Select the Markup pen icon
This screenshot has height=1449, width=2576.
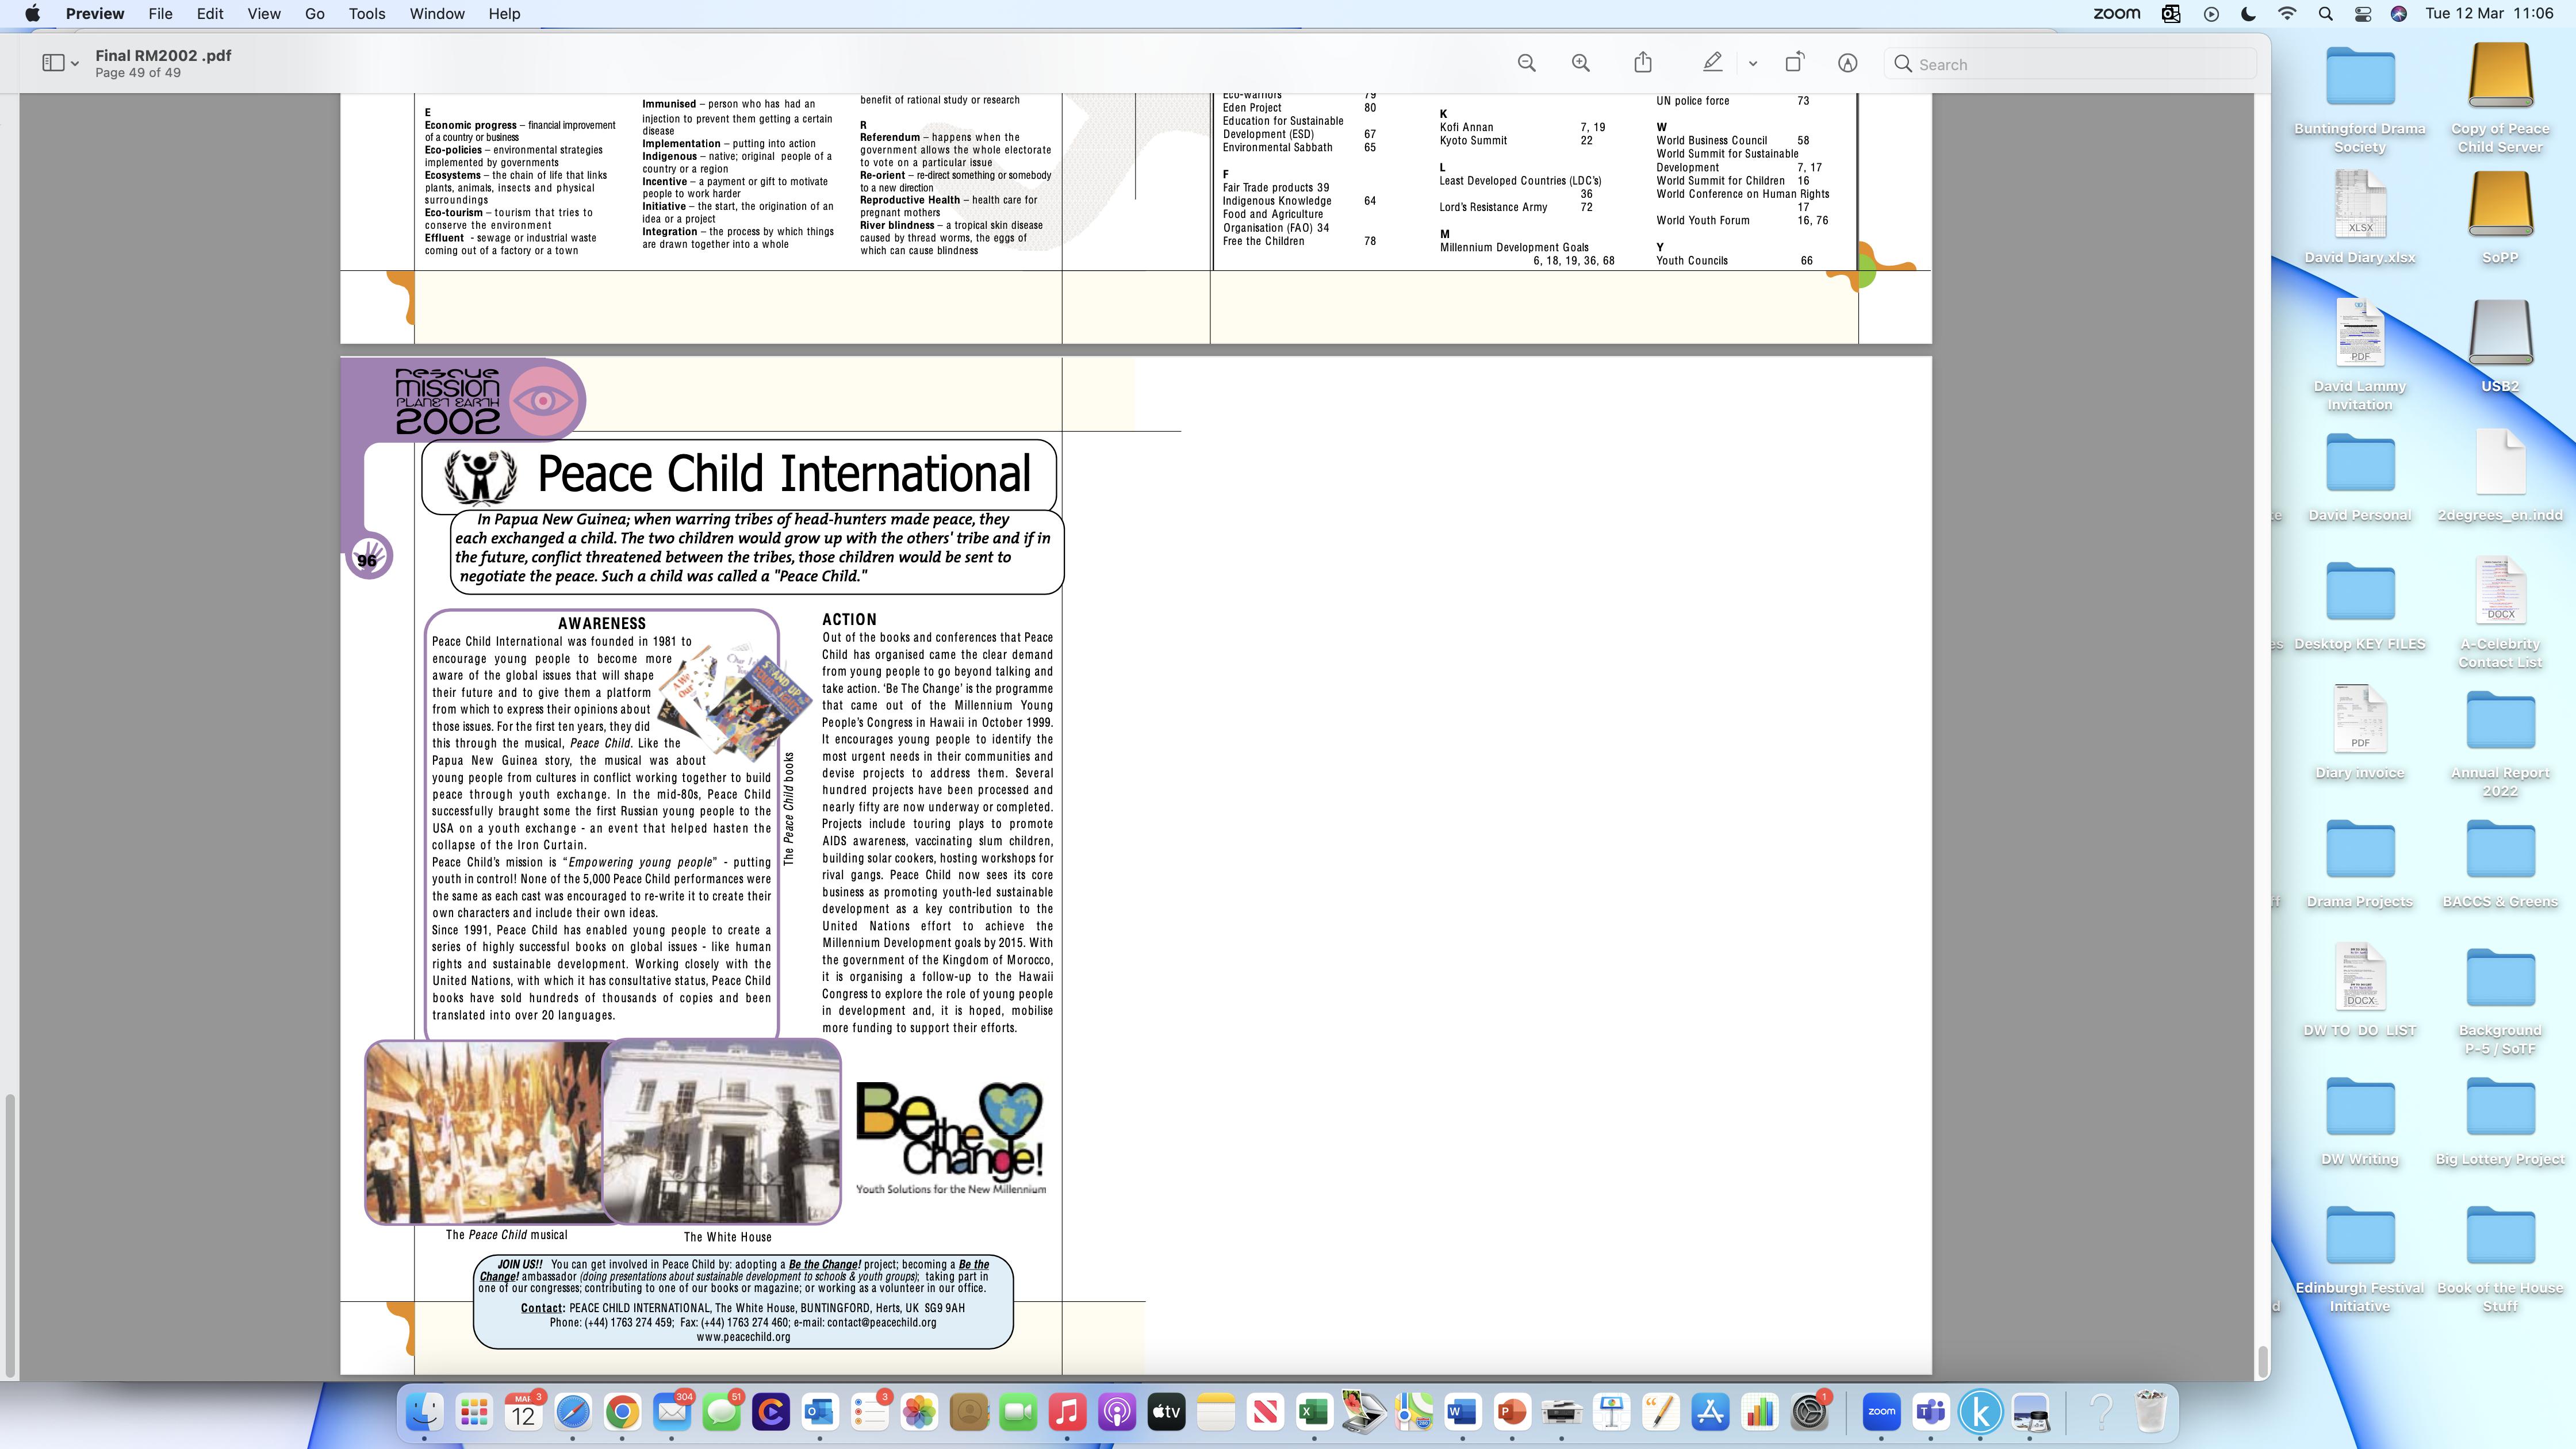(1712, 63)
